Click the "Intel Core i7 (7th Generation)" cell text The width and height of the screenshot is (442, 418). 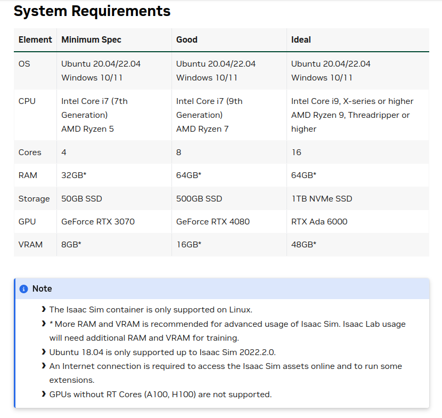point(94,108)
